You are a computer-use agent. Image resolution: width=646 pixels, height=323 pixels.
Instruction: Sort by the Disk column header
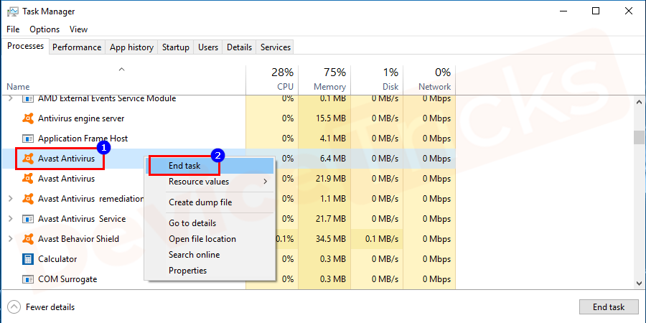[x=377, y=80]
